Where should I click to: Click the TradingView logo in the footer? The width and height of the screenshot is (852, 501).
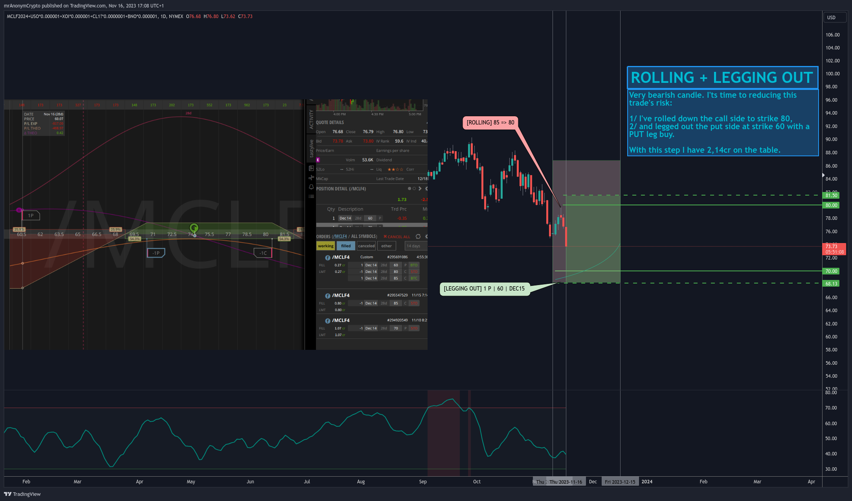[22, 494]
